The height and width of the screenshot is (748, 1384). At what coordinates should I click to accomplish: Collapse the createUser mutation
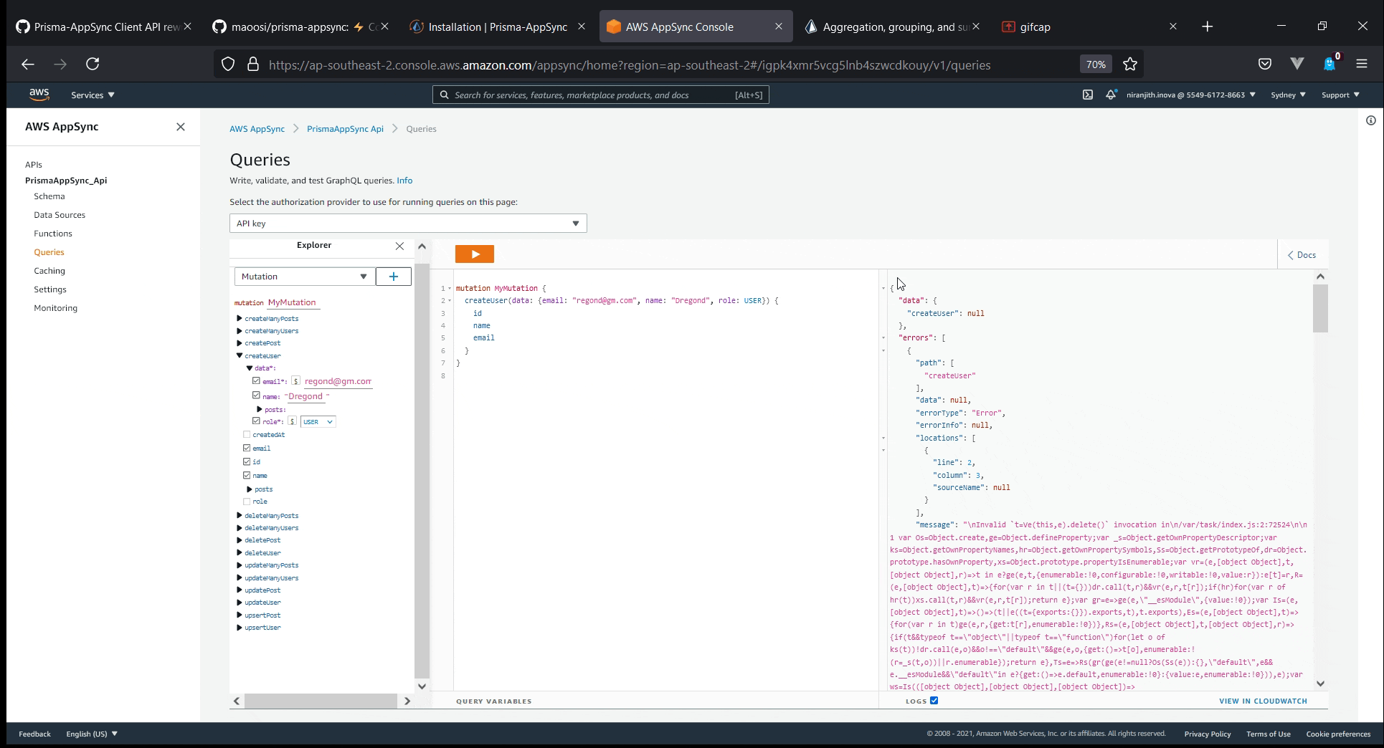tap(240, 356)
